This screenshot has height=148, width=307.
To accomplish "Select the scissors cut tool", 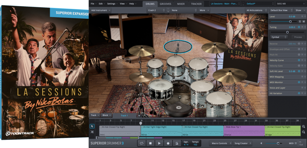I will tap(92, 132).
